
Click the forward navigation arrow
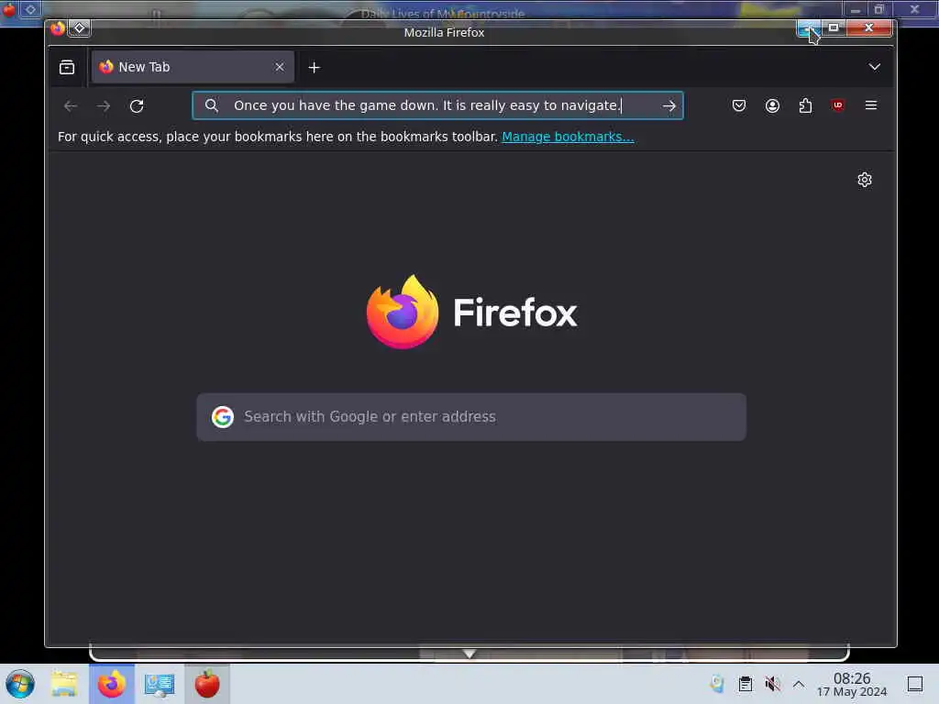tap(104, 106)
